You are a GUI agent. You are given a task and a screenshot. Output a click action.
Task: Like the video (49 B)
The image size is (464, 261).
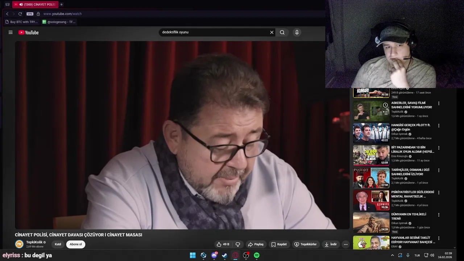223,244
